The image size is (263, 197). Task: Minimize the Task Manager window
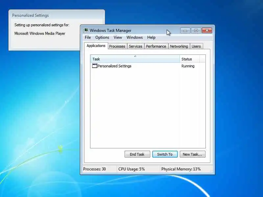pos(185,31)
